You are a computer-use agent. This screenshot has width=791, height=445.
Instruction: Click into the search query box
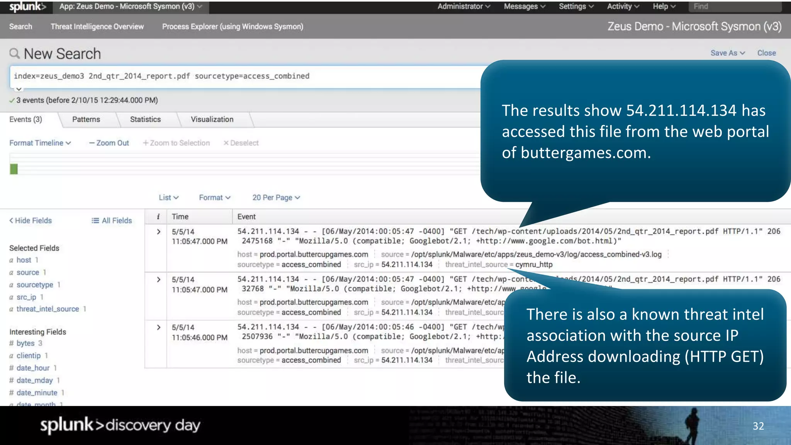click(x=246, y=76)
